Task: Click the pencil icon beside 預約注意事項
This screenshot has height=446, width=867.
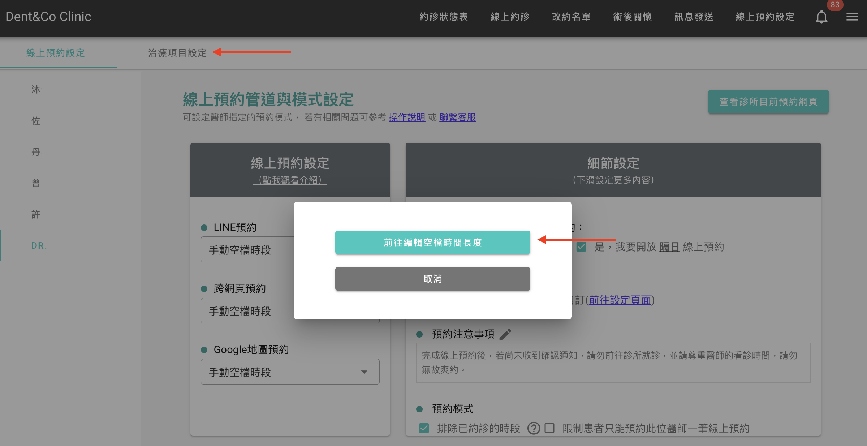Action: [x=505, y=334]
